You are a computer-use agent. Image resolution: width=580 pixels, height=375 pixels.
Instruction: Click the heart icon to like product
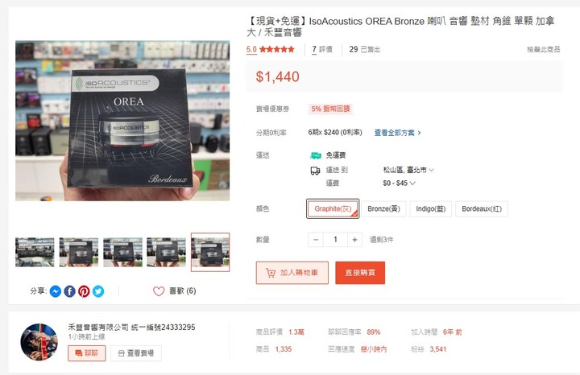(x=159, y=291)
